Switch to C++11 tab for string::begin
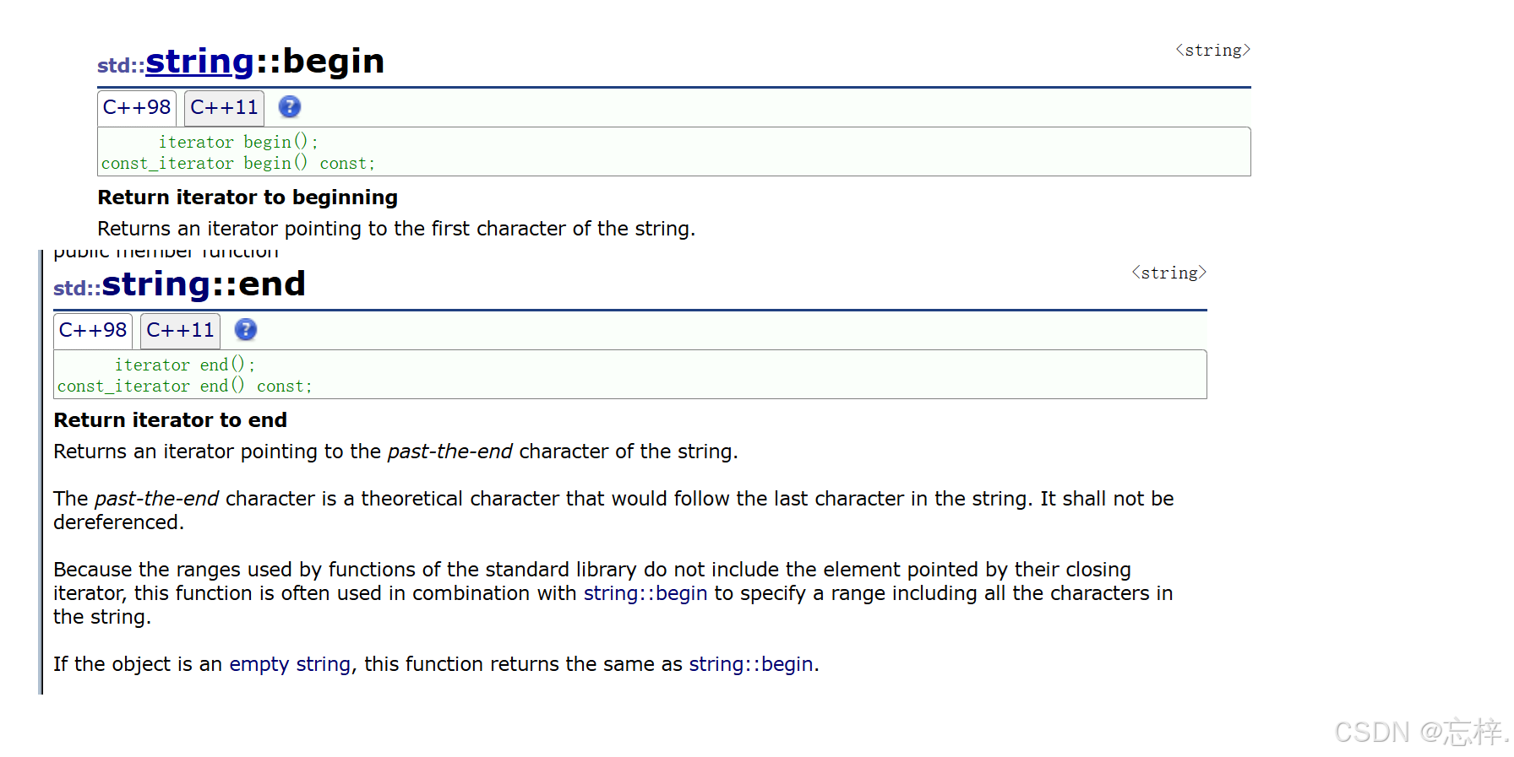This screenshot has width=1514, height=757. pyautogui.click(x=224, y=108)
